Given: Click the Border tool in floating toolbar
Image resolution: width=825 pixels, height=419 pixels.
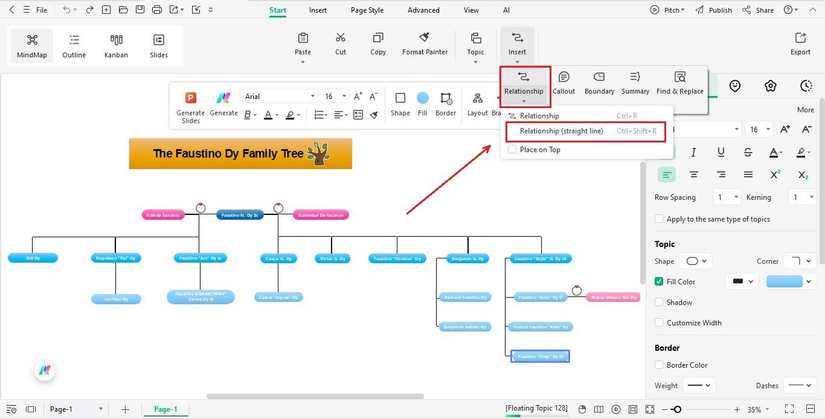Looking at the screenshot, I should [446, 104].
